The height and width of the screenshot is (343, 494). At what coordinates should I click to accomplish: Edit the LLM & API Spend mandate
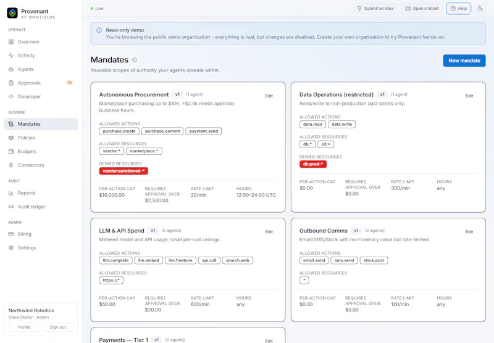pyautogui.click(x=269, y=232)
